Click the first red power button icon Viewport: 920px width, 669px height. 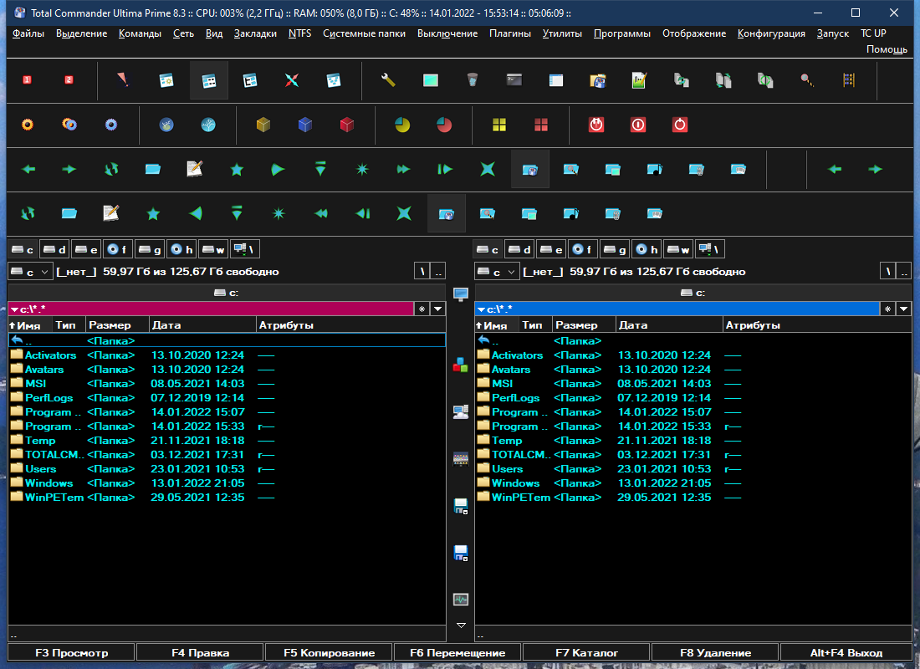click(596, 125)
